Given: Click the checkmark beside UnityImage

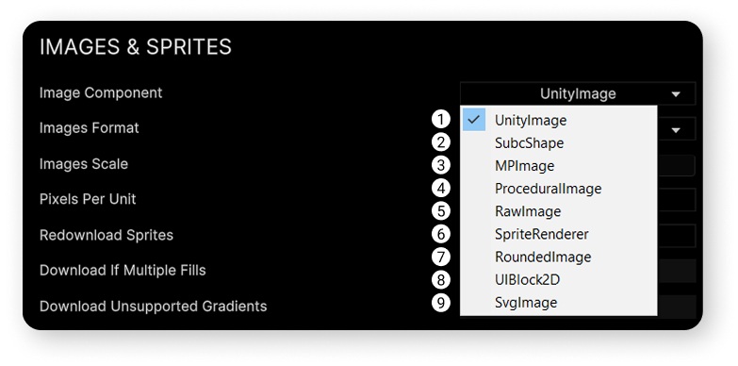Looking at the screenshot, I should [x=474, y=120].
